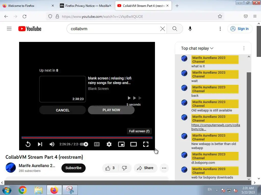Open the blank screen up-next thumbnail
Viewport: 261px width, 195px height.
click(63, 89)
